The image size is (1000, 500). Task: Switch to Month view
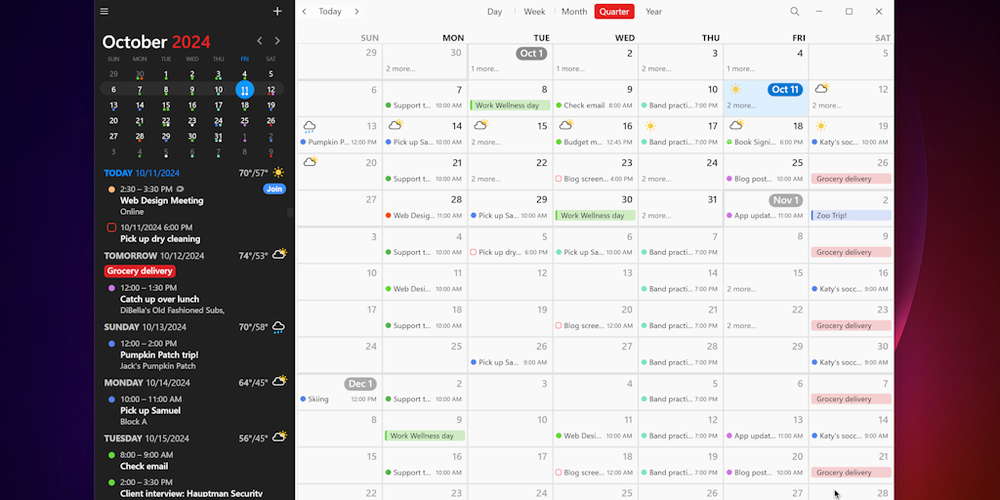click(x=574, y=12)
